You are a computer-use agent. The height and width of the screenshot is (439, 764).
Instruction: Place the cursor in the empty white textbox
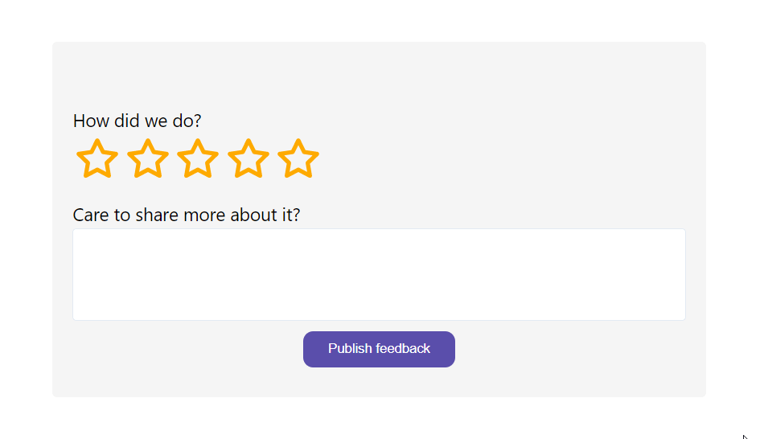click(x=379, y=274)
